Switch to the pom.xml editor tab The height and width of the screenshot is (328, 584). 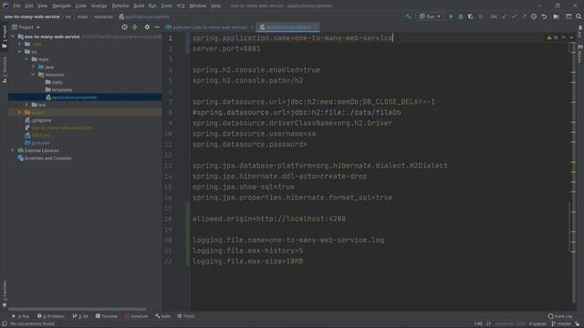[x=207, y=27]
